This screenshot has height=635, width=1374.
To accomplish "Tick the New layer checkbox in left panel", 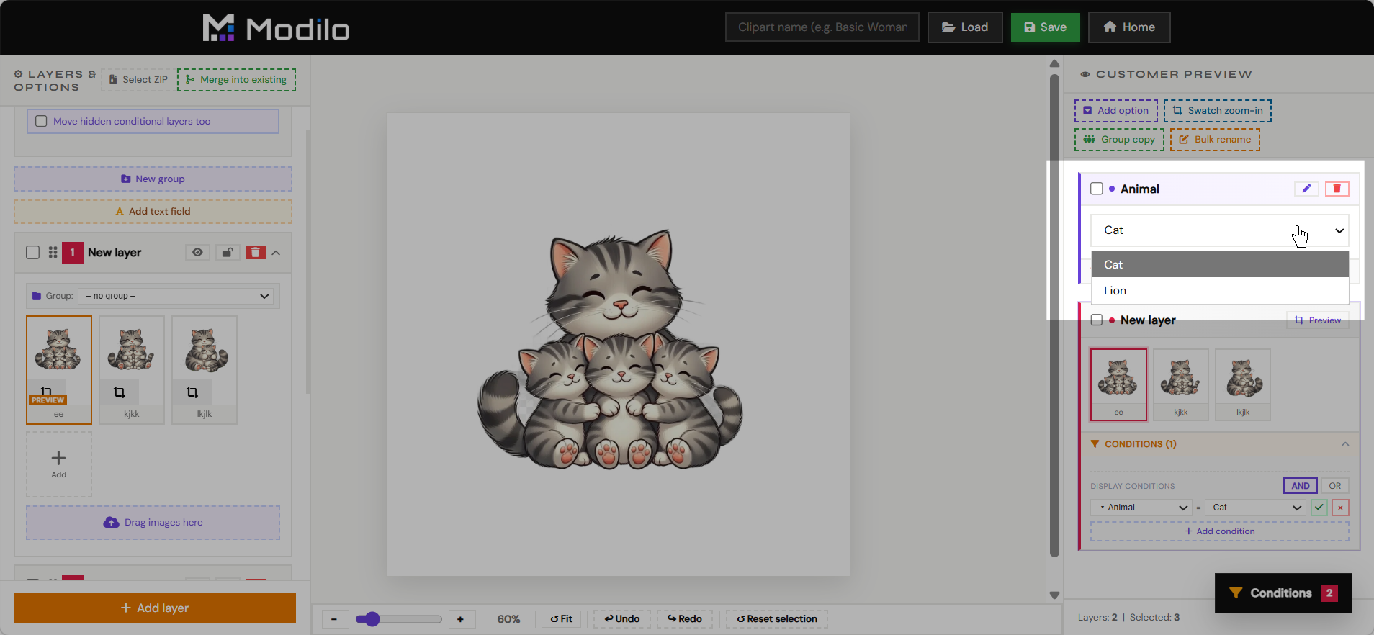I will (32, 252).
